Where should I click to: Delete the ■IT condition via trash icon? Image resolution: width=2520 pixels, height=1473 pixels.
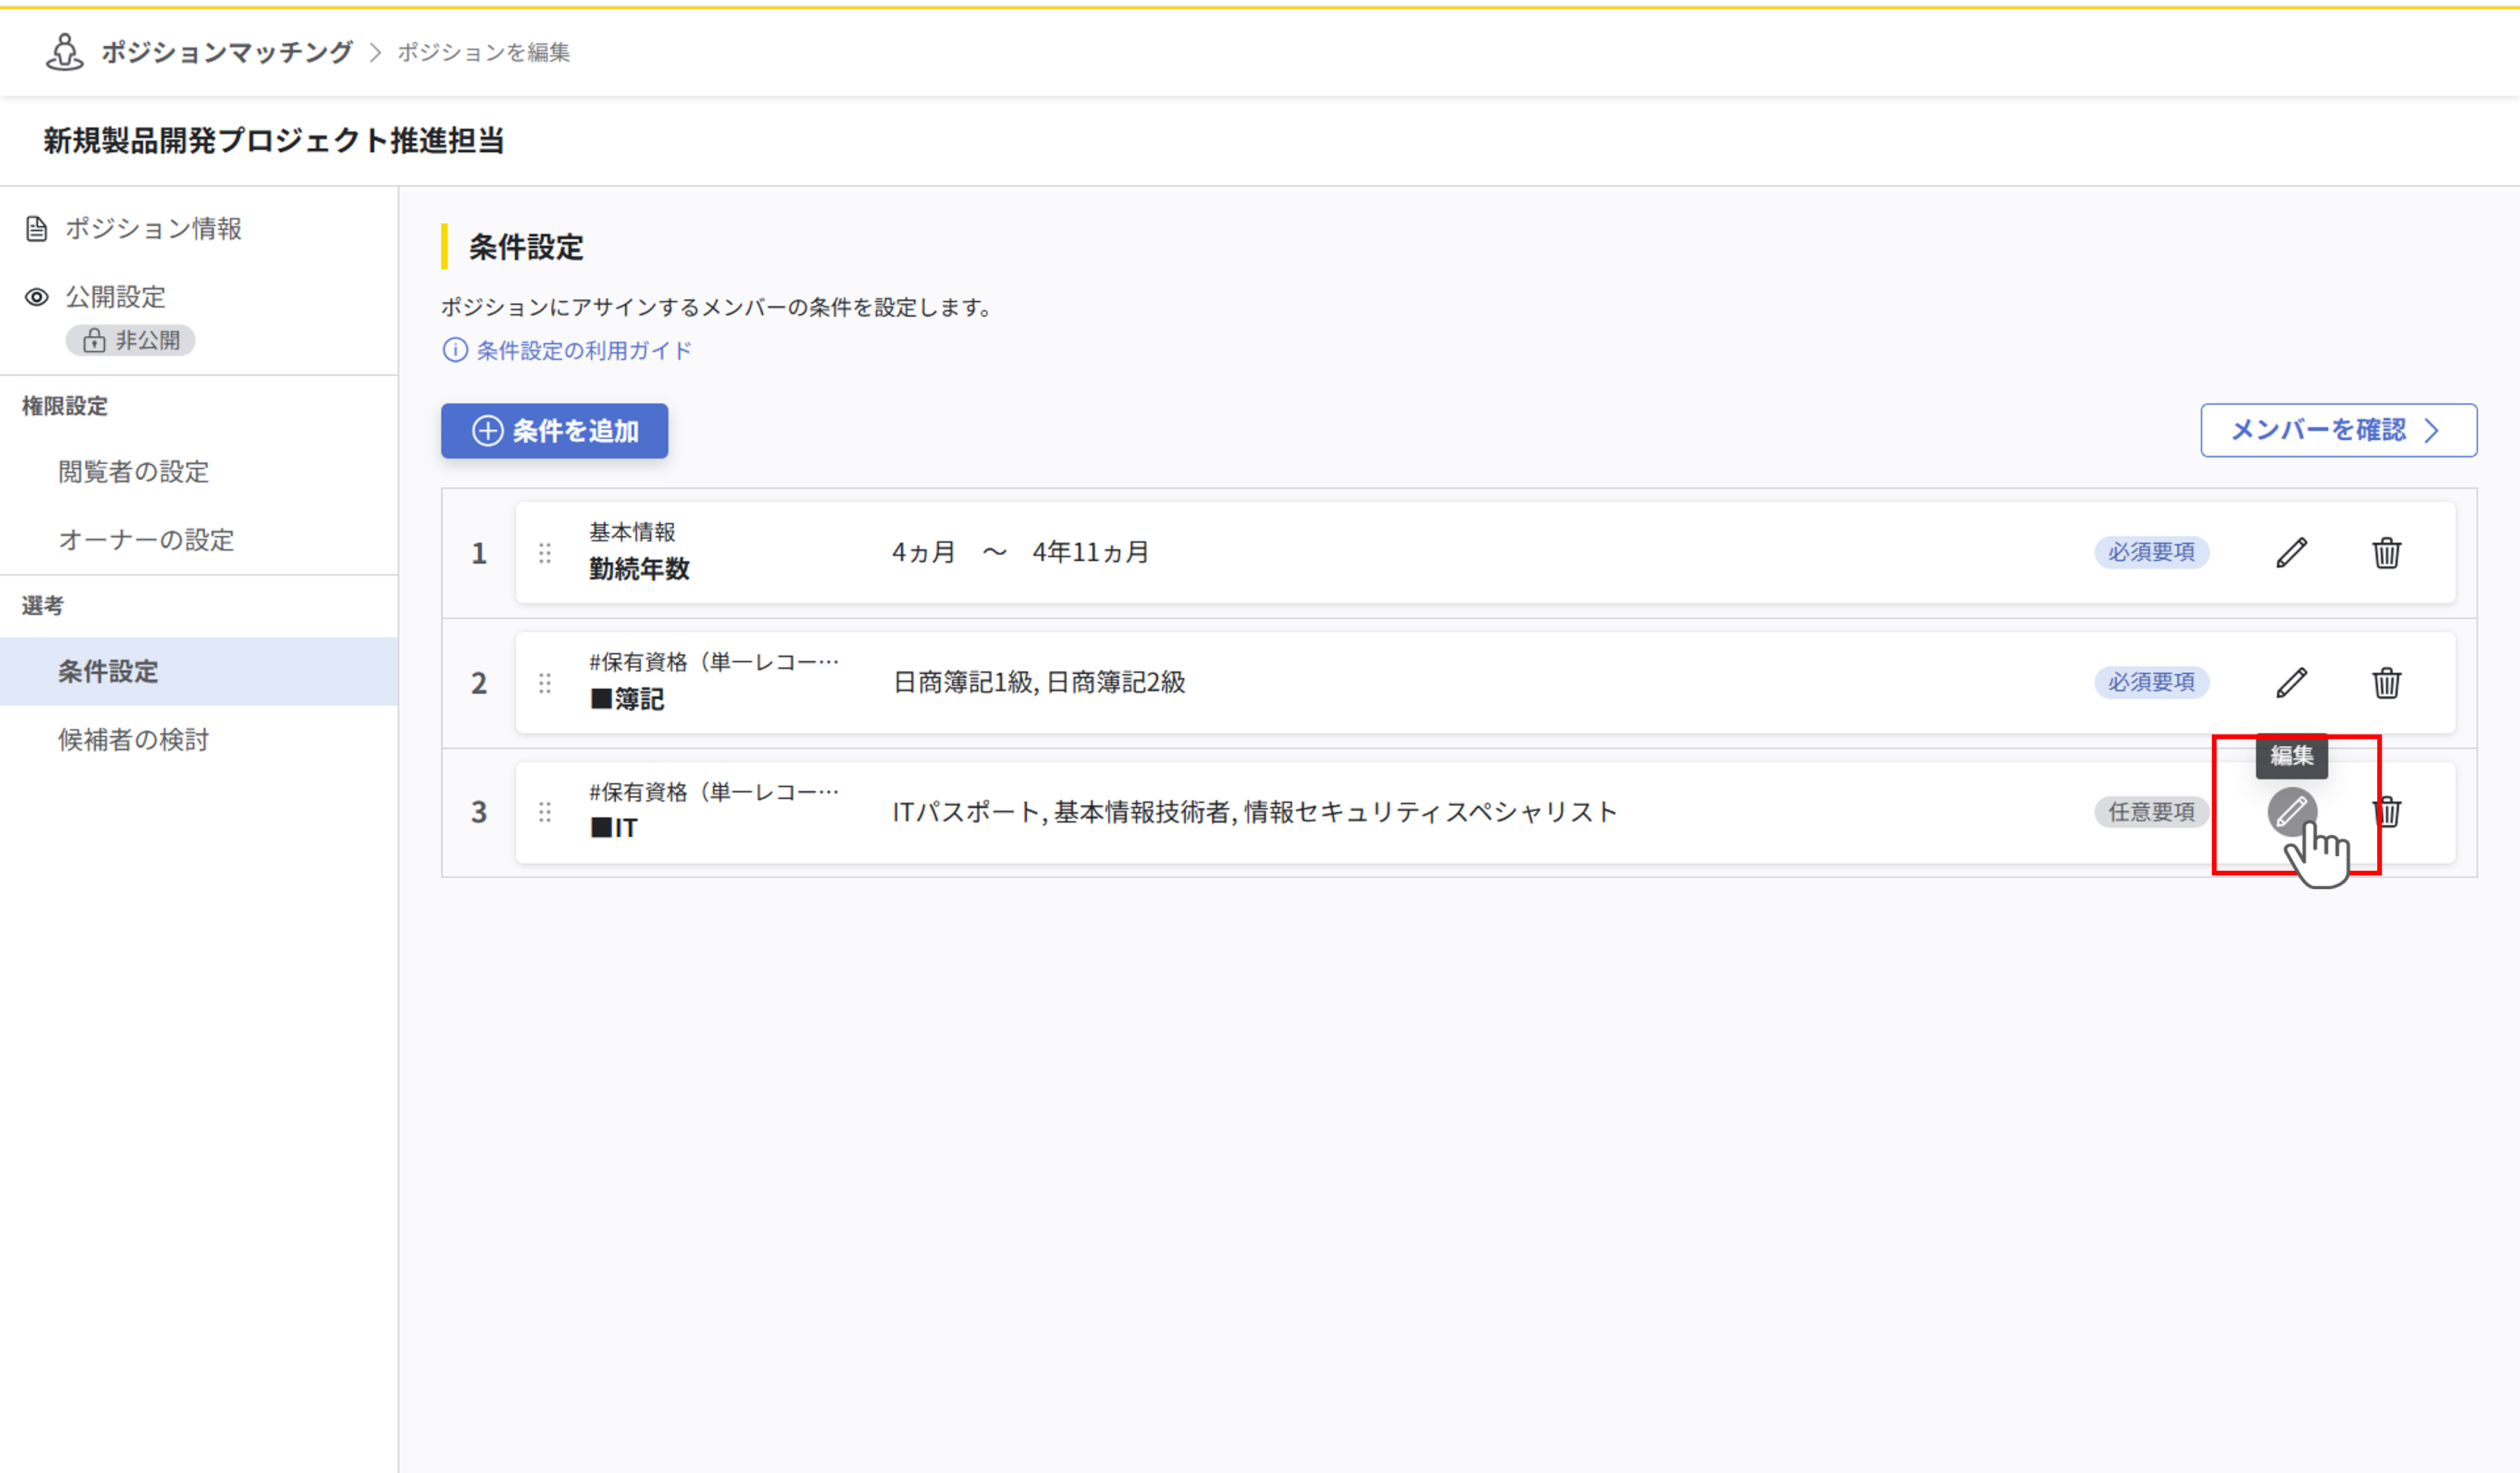point(2388,812)
